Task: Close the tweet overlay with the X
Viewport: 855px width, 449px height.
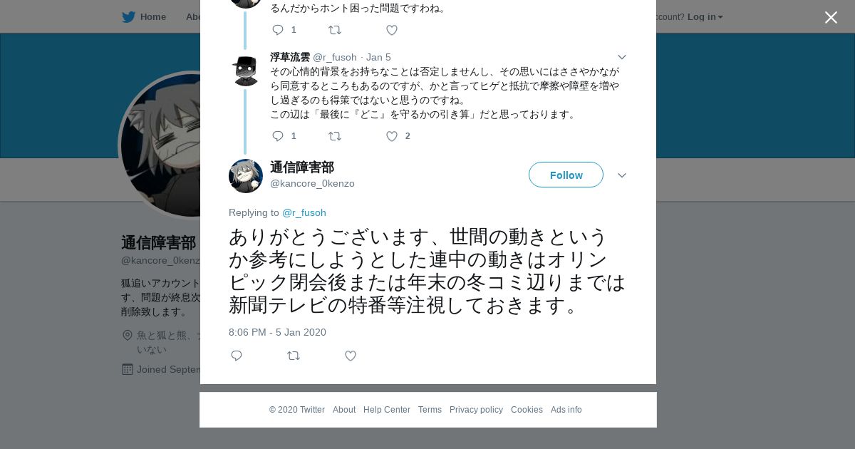Action: (831, 17)
